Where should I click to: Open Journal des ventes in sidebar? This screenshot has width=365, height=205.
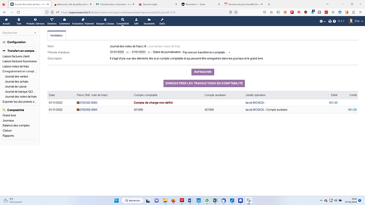point(16,77)
